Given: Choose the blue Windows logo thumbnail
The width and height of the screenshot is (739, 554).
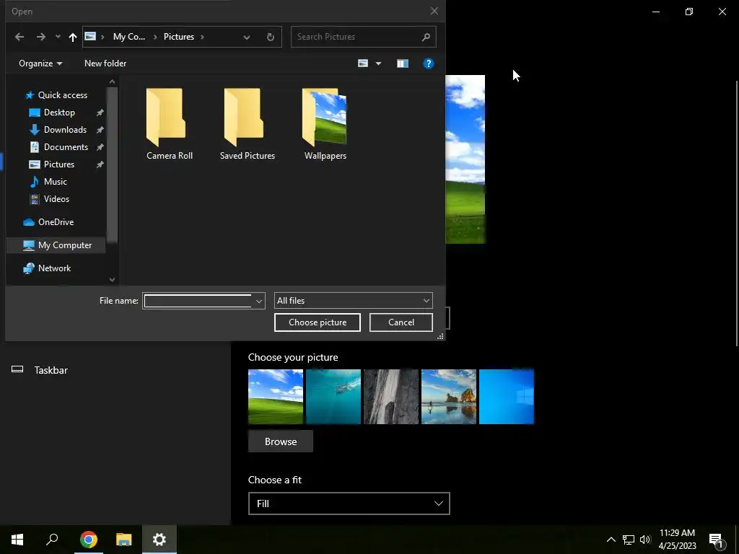Looking at the screenshot, I should pos(507,397).
